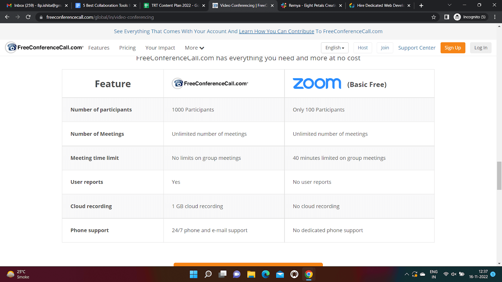View site information lock icon

pos(41,17)
